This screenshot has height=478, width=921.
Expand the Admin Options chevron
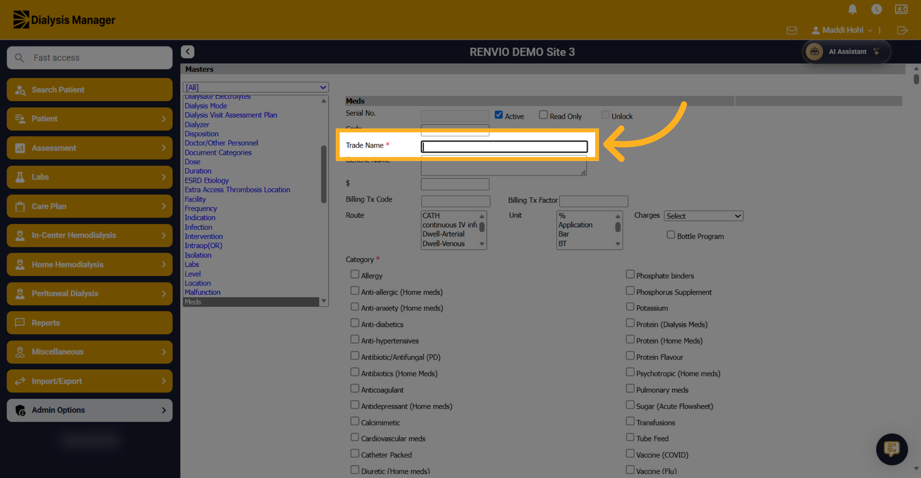pos(164,410)
